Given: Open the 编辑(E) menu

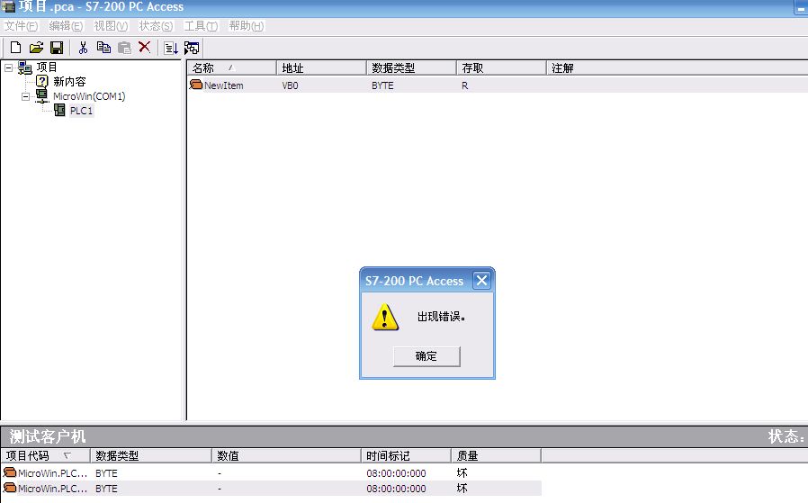Looking at the screenshot, I should [x=66, y=26].
